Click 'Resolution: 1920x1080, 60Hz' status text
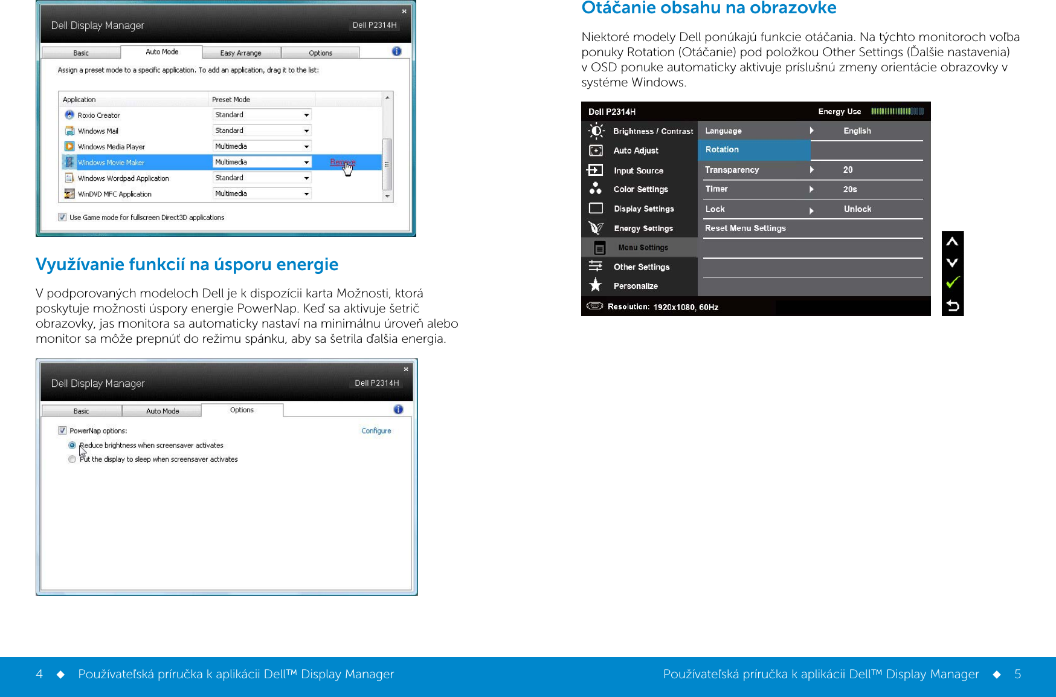The width and height of the screenshot is (1056, 697). click(663, 307)
